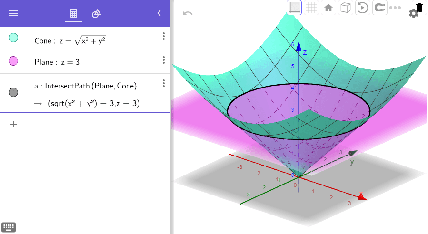428x234 pixels.
Task: Open the options menu for the Cone row
Action: pyautogui.click(x=163, y=36)
